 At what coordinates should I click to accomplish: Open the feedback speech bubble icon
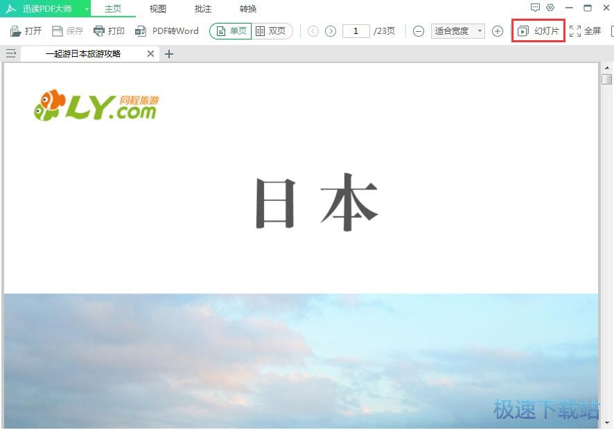pyautogui.click(x=535, y=8)
